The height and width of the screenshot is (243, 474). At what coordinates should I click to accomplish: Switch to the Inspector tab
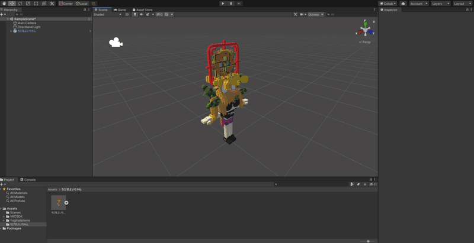coord(389,9)
